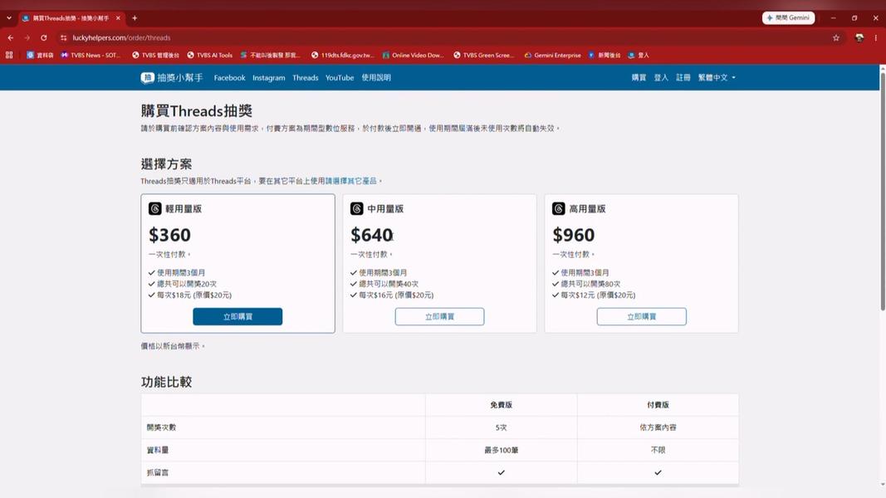The image size is (886, 498).
Task: Open the 登入 bookmark in bookmarks bar
Action: coord(639,55)
